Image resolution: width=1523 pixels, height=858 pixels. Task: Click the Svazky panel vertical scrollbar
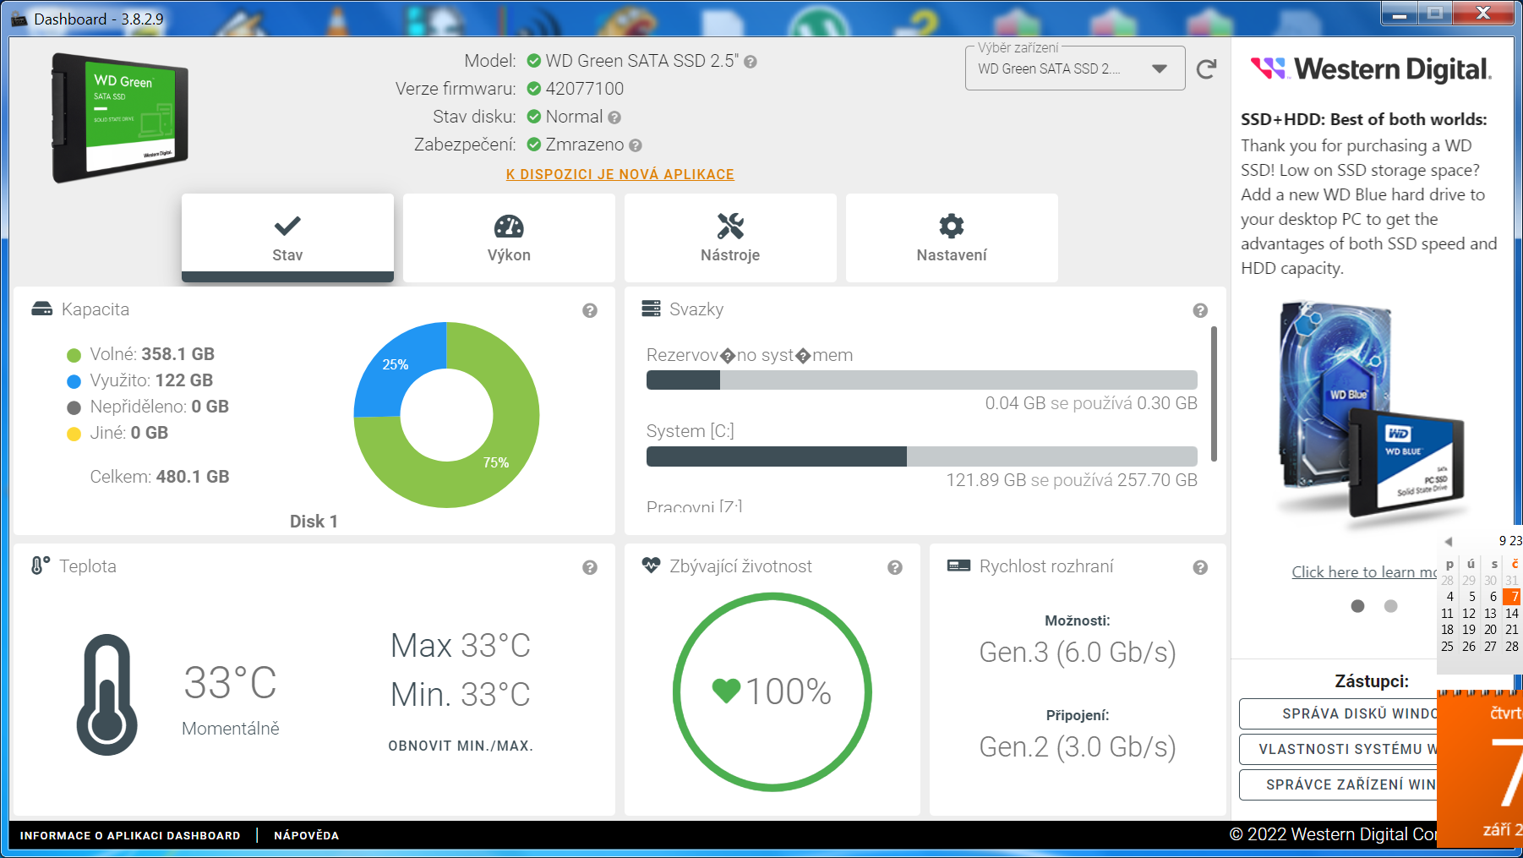tap(1214, 394)
